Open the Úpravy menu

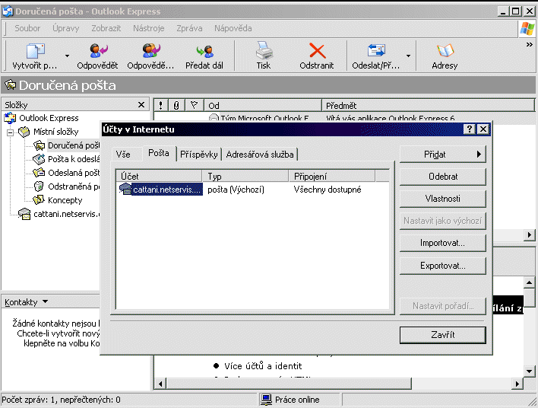click(x=65, y=28)
